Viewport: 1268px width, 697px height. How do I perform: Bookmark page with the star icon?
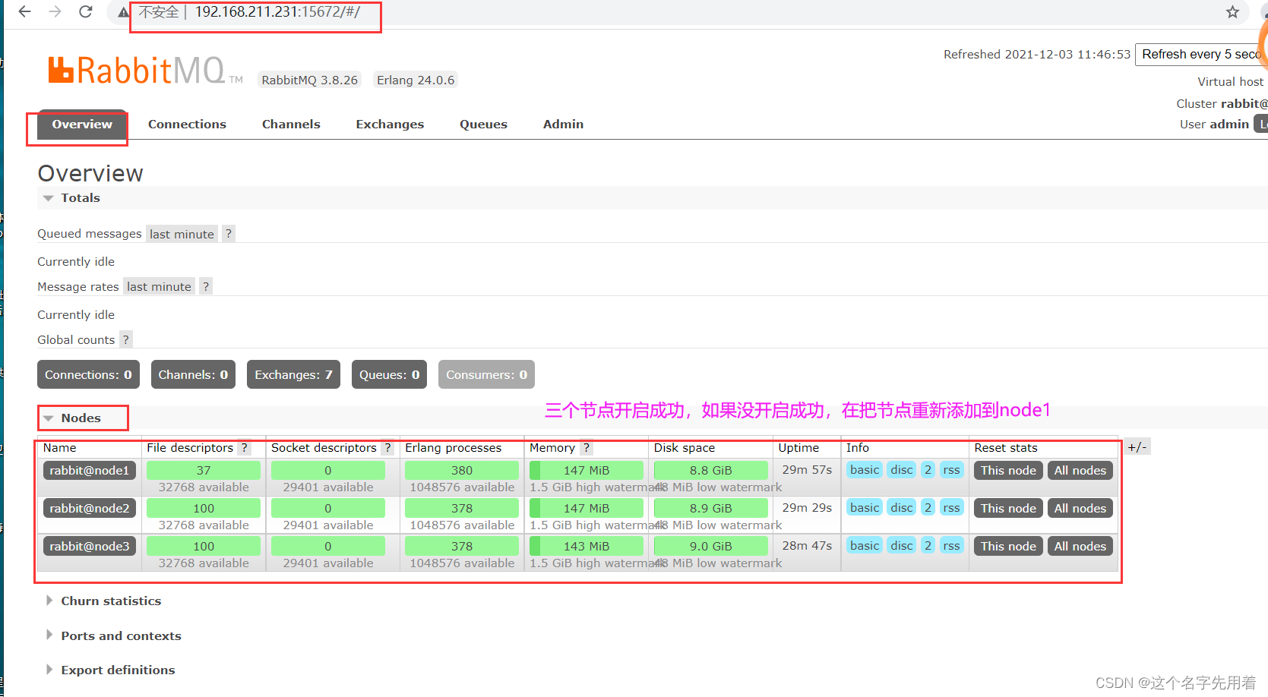[1232, 11]
